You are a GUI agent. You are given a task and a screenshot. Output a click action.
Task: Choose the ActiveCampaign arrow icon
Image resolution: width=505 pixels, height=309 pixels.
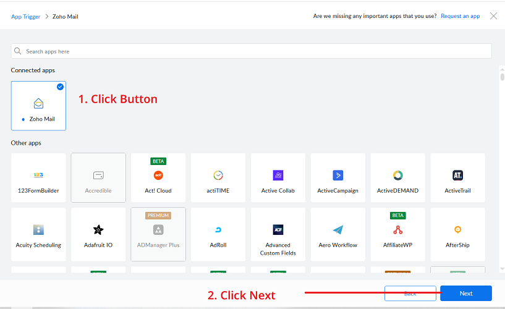click(x=337, y=176)
